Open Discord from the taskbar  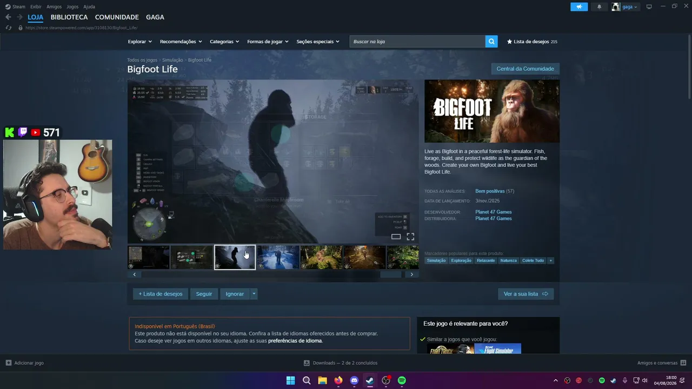[354, 380]
